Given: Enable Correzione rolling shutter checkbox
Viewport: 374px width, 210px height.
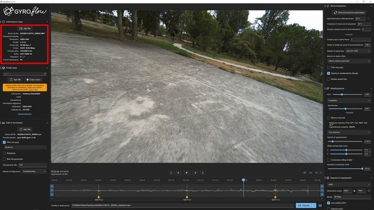Looking at the screenshot, I should (328, 160).
